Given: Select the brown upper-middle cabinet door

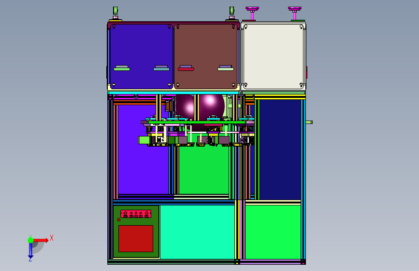Looking at the screenshot, I should tap(205, 56).
